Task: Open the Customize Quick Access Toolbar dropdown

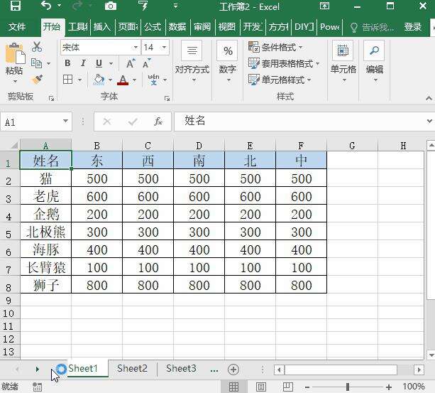Action: coord(175,6)
